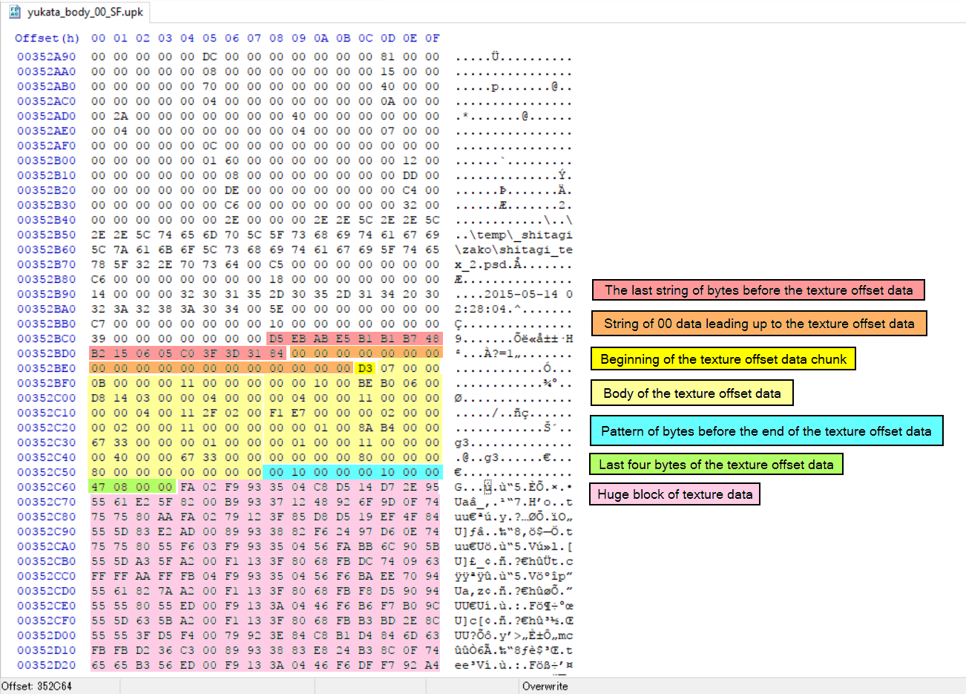Screen dimensions: 966x694
Task: Click decoded text '....2015-05-14 0'
Action: 513,294
